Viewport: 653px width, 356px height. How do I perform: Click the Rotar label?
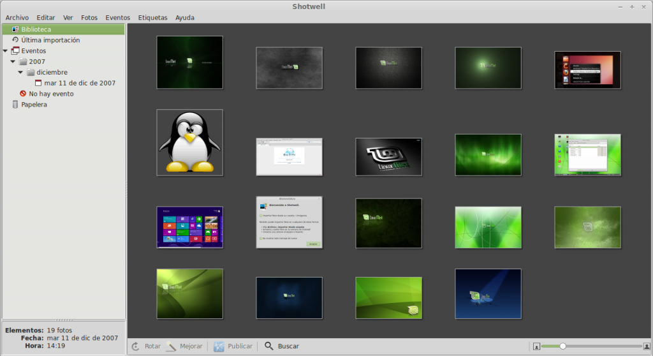(152, 346)
